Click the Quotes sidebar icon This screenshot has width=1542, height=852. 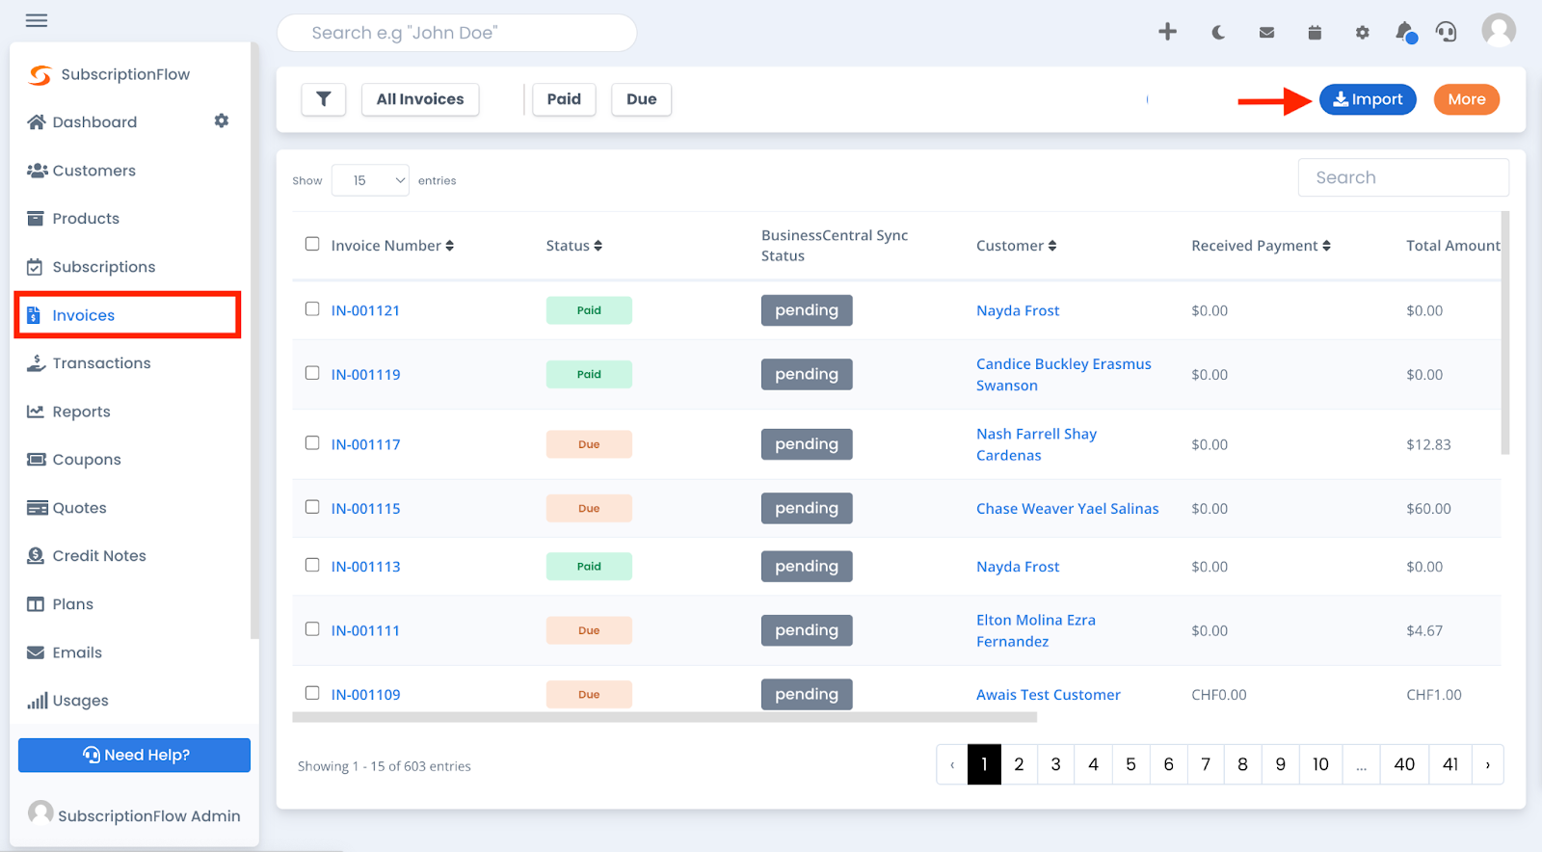[x=37, y=508]
